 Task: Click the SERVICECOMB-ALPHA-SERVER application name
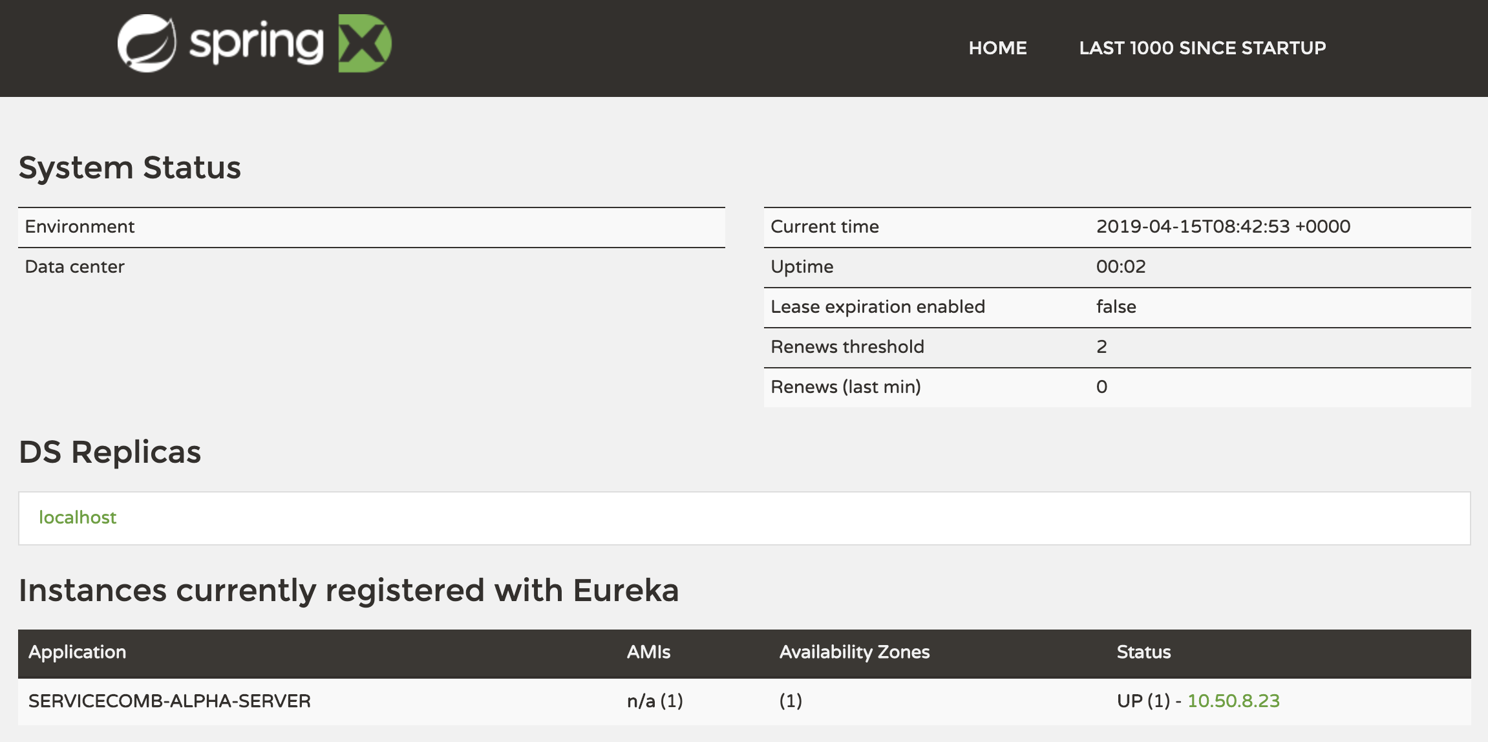pos(169,701)
